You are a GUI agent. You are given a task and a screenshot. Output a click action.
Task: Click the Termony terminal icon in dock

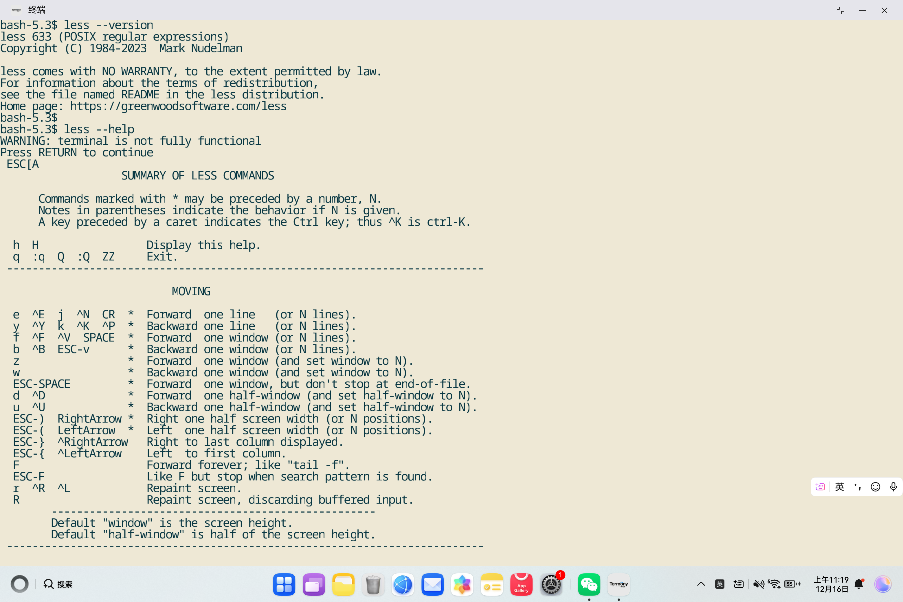point(618,584)
